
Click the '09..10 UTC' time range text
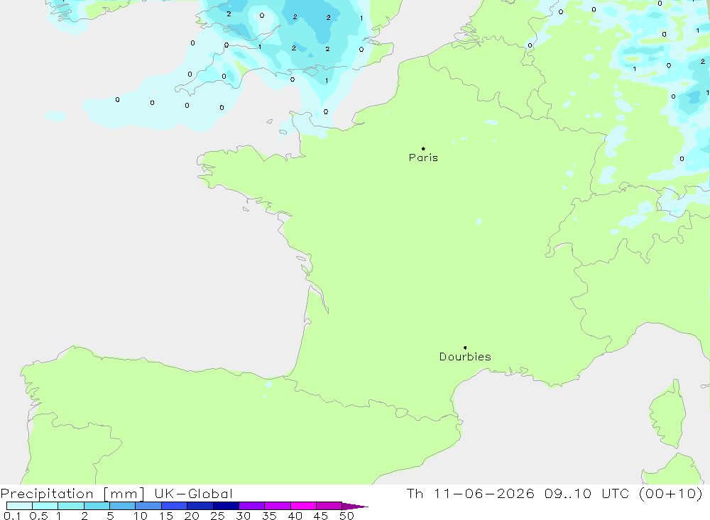click(x=587, y=493)
